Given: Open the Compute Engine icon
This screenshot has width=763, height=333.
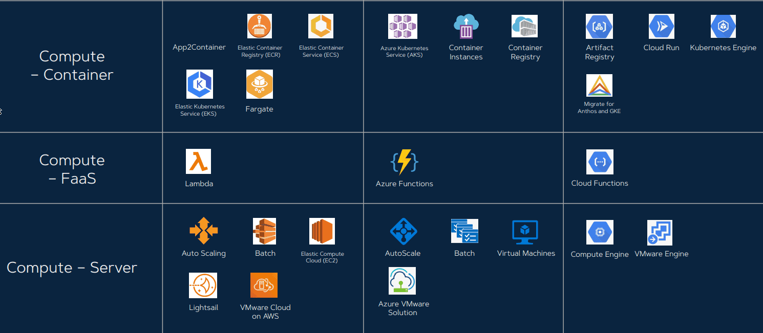Looking at the screenshot, I should [599, 232].
